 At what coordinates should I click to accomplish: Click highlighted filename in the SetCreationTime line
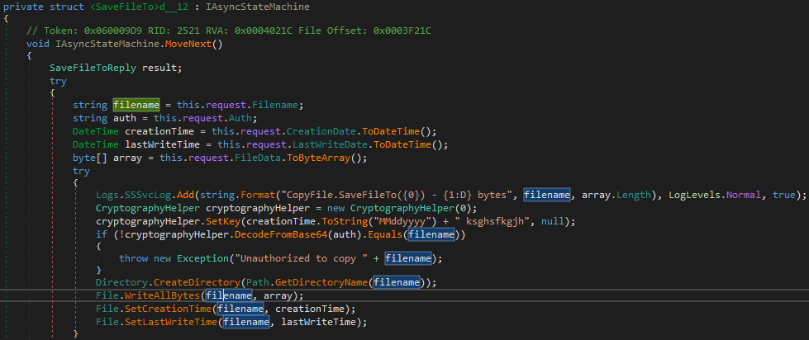tap(240, 309)
